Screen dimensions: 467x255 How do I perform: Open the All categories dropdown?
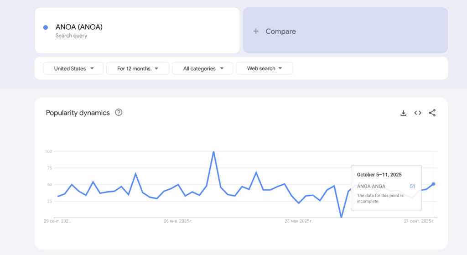tap(203, 68)
